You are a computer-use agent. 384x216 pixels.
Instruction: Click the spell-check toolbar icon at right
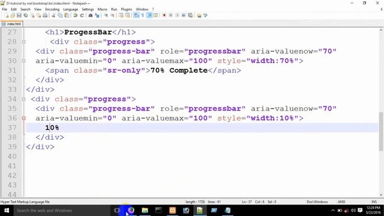(x=205, y=16)
